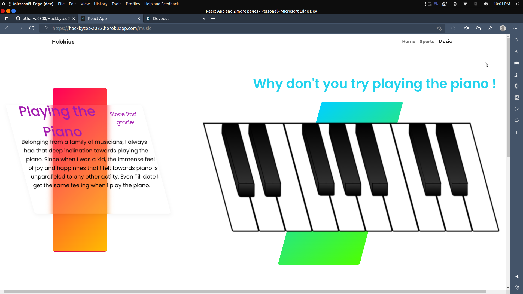Screen dimensions: 523x294
Task: Click the system volume icon
Action: 486,4
